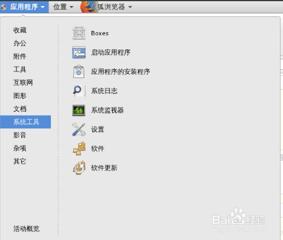The width and height of the screenshot is (283, 240).
Task: Select the 图形 category
Action: (20, 96)
